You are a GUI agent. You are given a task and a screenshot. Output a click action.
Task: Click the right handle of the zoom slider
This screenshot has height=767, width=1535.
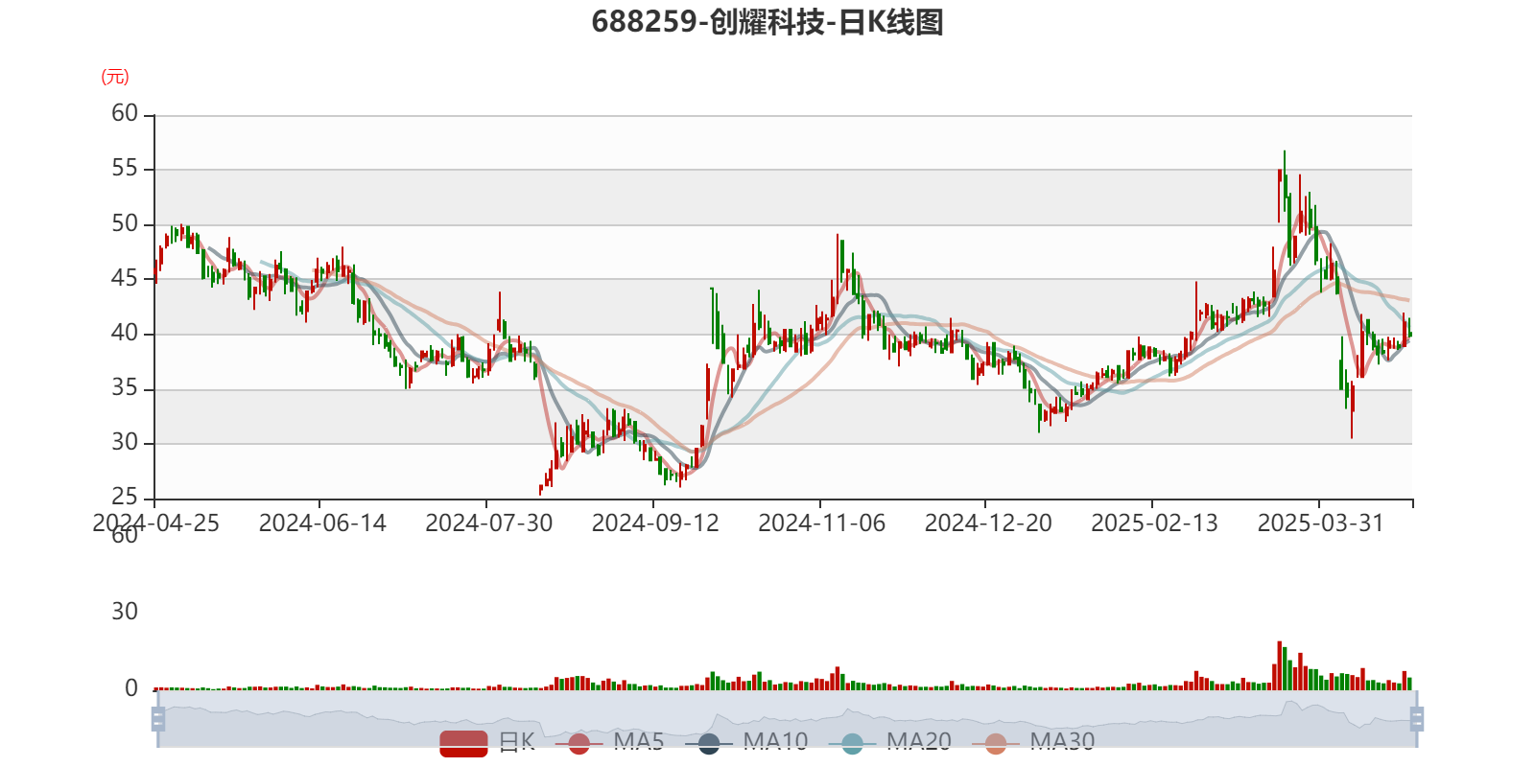1417,719
